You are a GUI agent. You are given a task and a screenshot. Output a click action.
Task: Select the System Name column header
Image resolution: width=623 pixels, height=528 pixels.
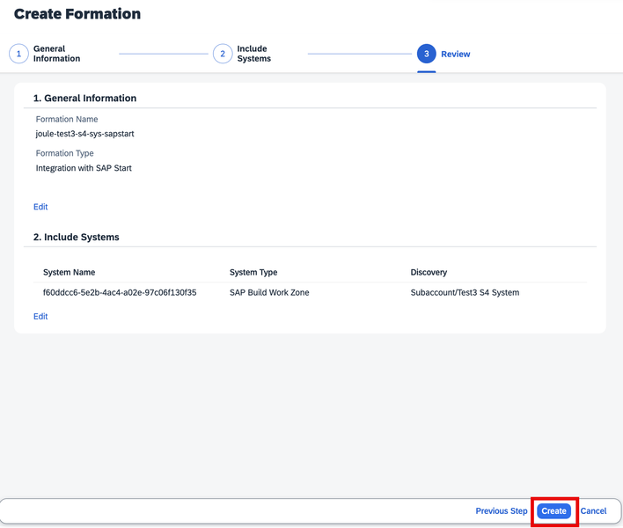coord(70,272)
